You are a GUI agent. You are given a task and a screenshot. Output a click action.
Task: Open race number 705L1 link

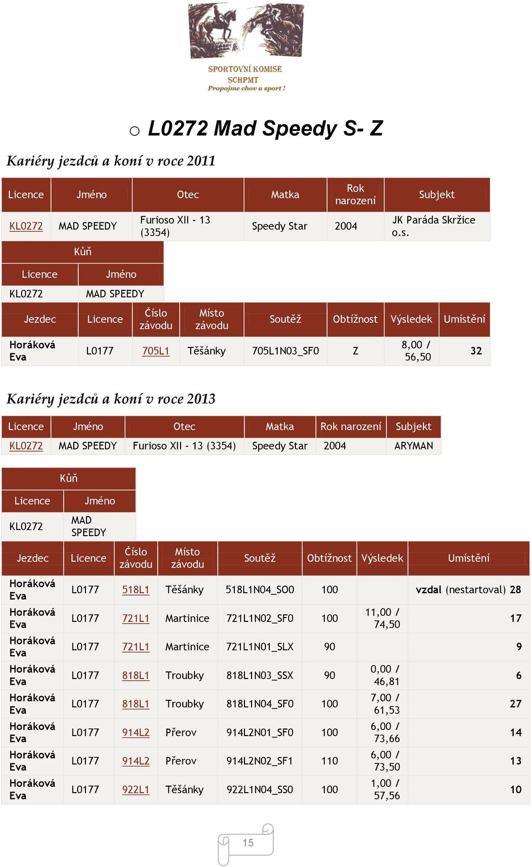click(156, 351)
